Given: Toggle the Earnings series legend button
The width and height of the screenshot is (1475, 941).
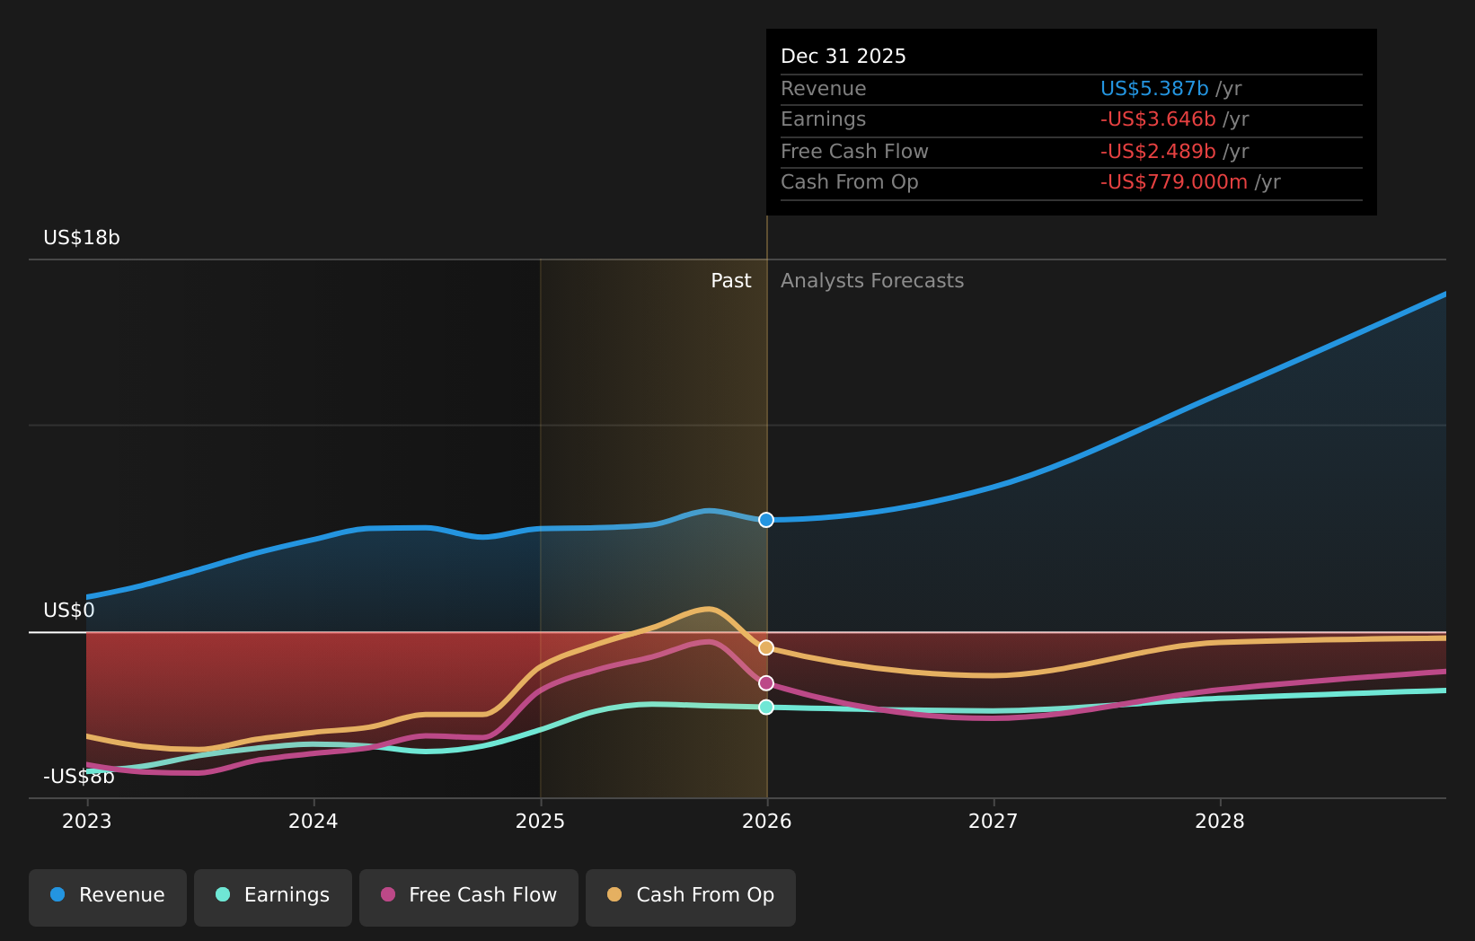Looking at the screenshot, I should [x=273, y=897].
